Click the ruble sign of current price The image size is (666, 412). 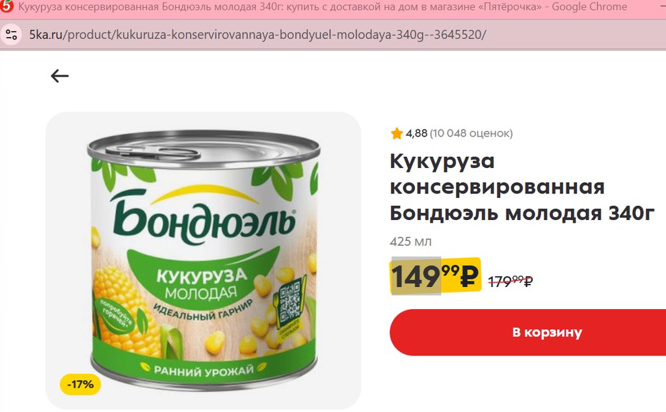(x=470, y=277)
